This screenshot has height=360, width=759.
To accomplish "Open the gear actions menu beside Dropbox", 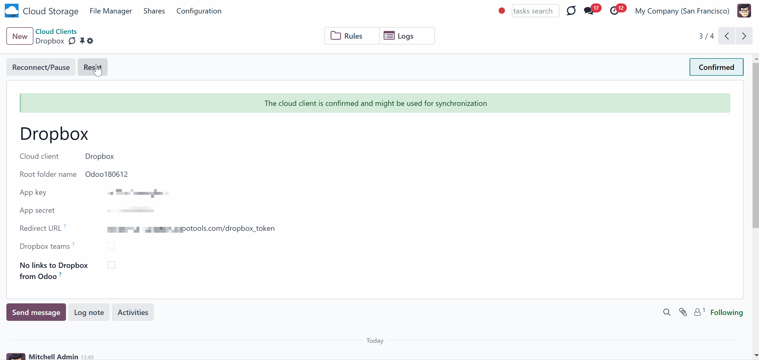I will [90, 41].
